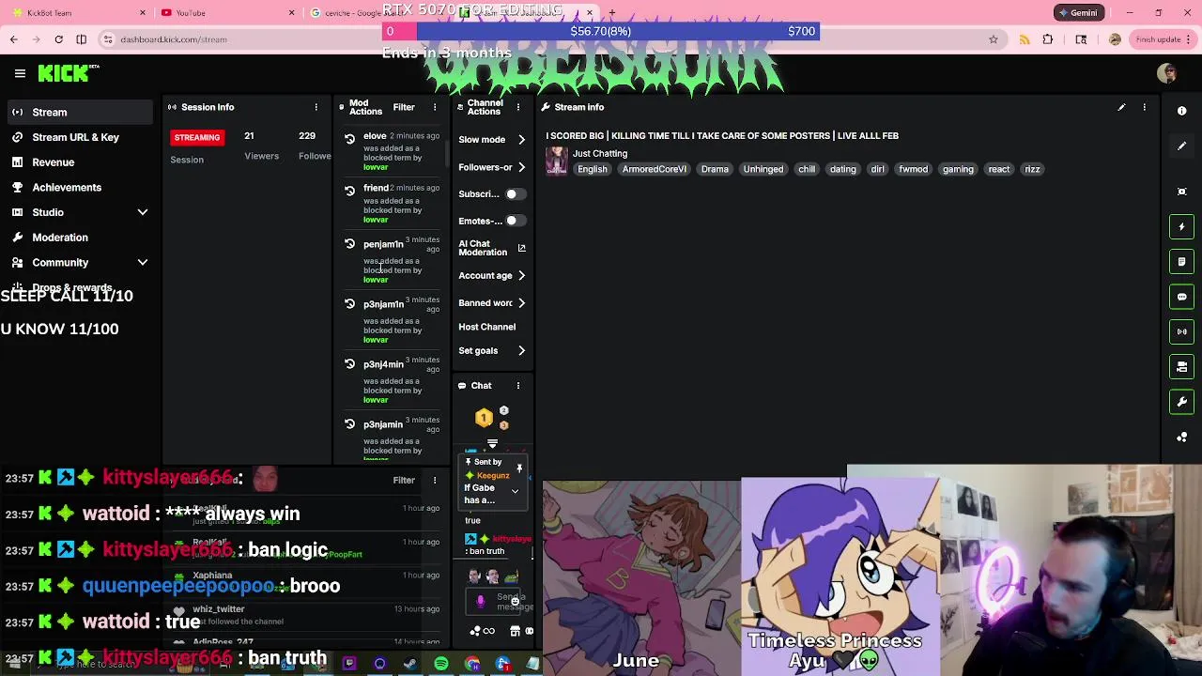This screenshot has width=1202, height=676.
Task: Select the 'ArmoredCoreVI' stream tag
Action: [x=655, y=169]
